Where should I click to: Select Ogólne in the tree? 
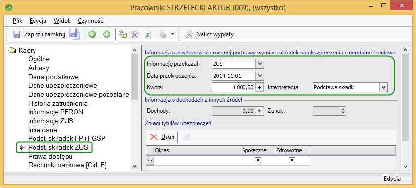[39, 59]
